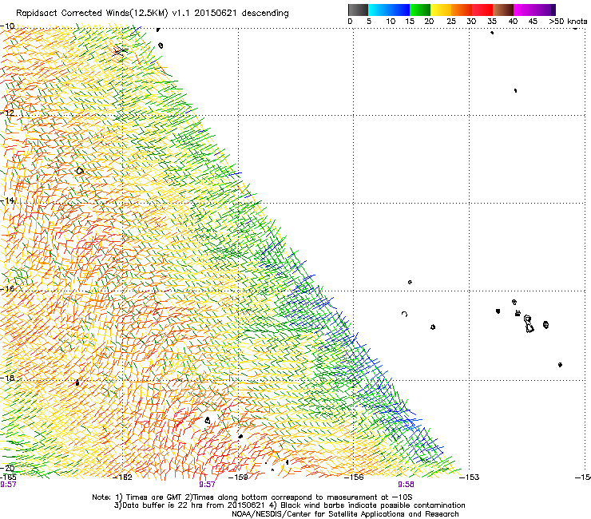Click the legend scale label '10'
This screenshot has width=591, height=519.
coord(391,22)
